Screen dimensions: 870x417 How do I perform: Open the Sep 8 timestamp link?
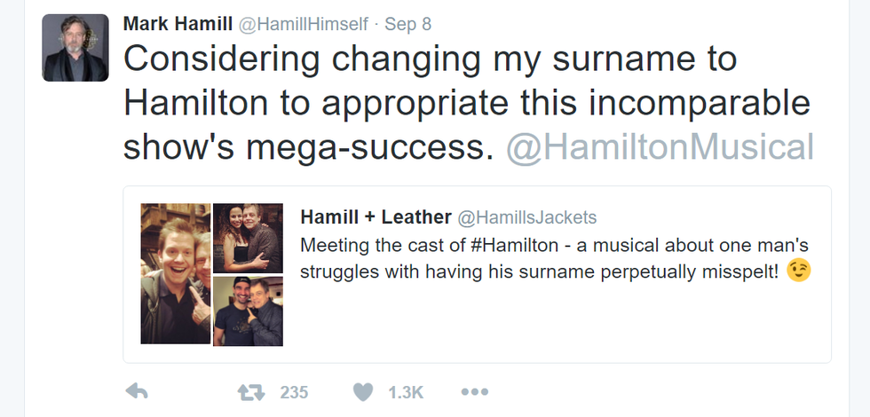point(407,23)
